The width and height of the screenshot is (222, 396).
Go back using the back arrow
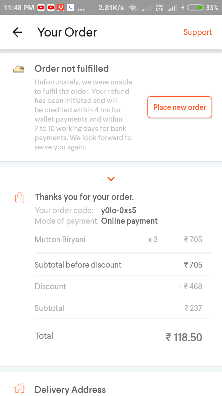coord(18,32)
